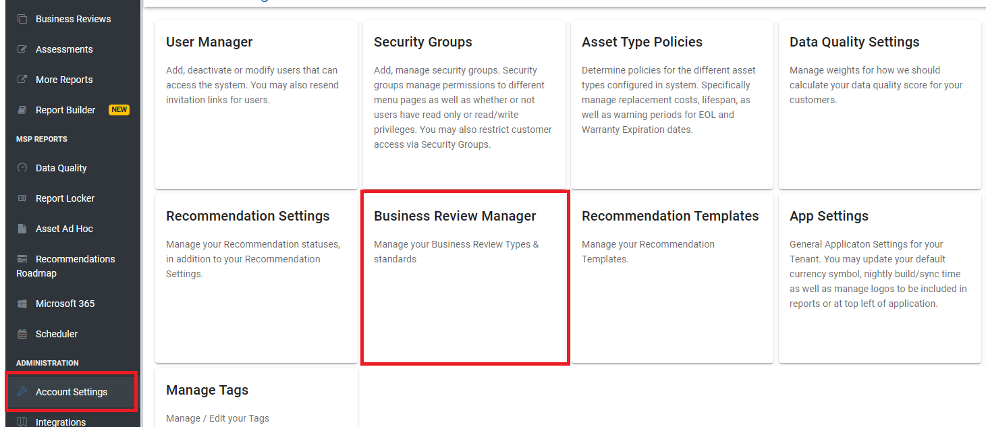
Task: Click the Account Settings wrench icon
Action: (x=22, y=392)
